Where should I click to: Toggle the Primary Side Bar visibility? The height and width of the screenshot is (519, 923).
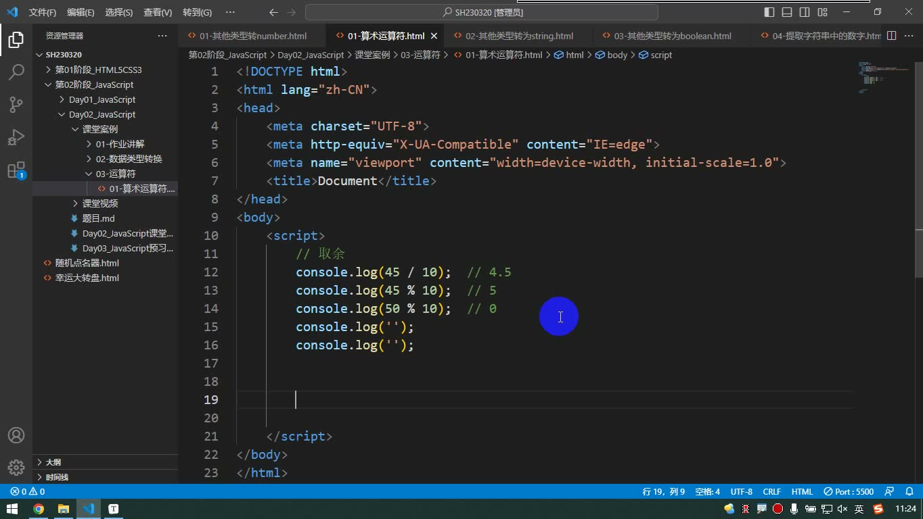click(769, 12)
